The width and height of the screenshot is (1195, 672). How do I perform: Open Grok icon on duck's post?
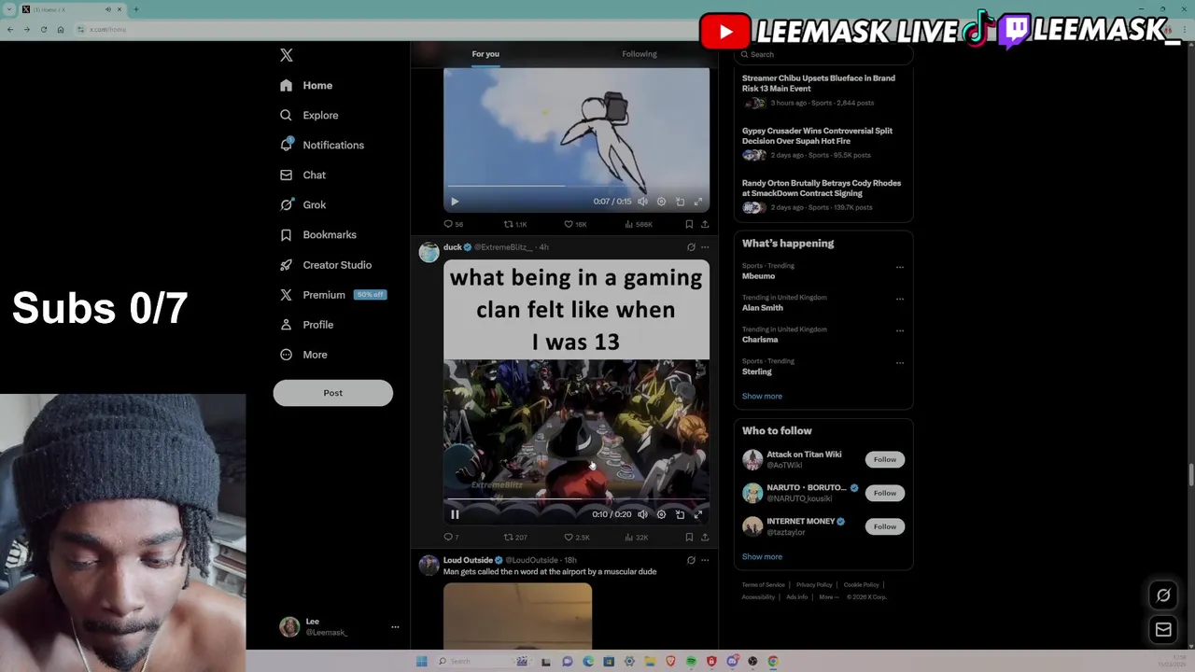(x=691, y=247)
